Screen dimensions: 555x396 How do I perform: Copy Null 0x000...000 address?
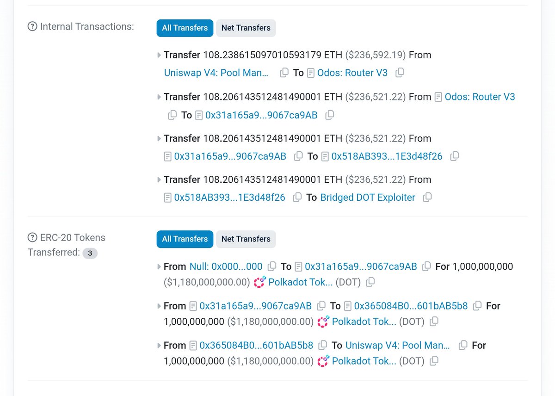(x=272, y=266)
